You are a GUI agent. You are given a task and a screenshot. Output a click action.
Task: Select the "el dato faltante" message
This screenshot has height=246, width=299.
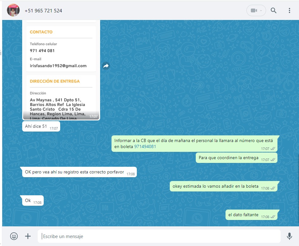coord(243,215)
